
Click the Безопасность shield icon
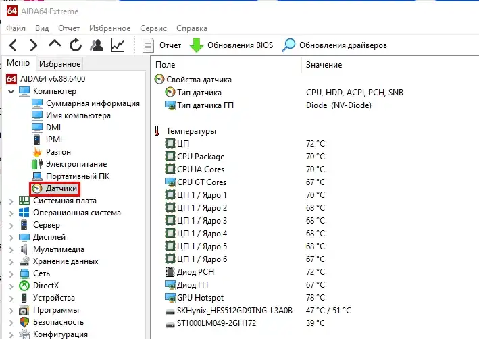coord(24,322)
